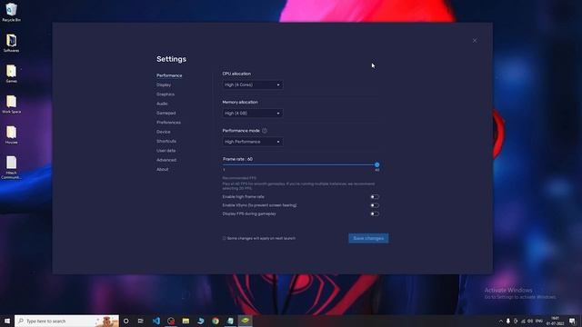This screenshot has width=582, height=327.
Task: Close the Settings dialog with X
Action: click(475, 40)
